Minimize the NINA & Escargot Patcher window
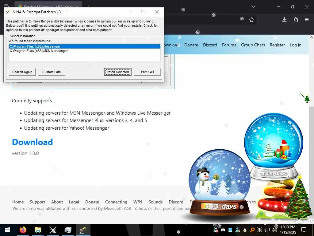The height and width of the screenshot is (236, 314). [129, 12]
